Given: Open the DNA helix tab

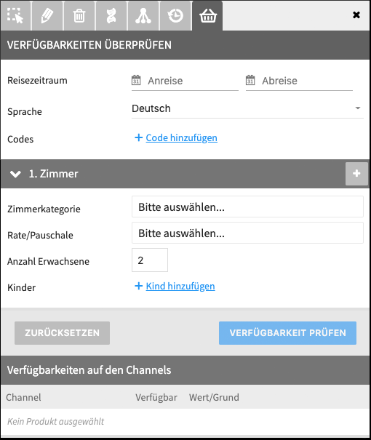Looking at the screenshot, I should [x=111, y=15].
